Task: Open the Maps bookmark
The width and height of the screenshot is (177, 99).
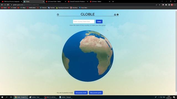Action: click(x=23, y=8)
